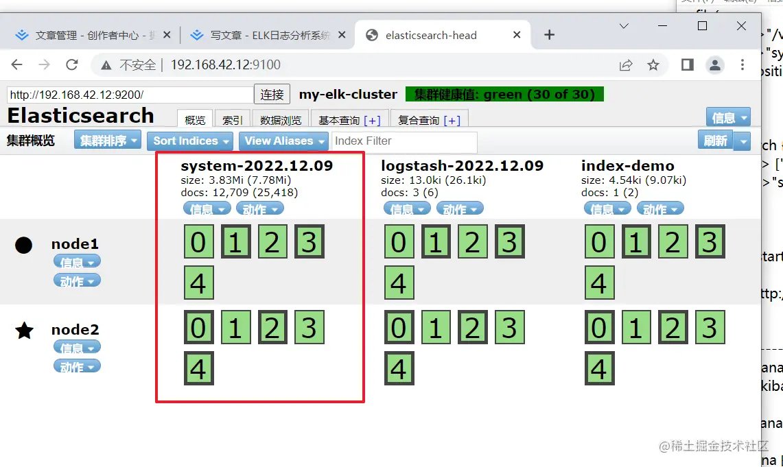Image resolution: width=783 pixels, height=467 pixels.
Task: Expand the View Aliases dropdown
Action: (x=283, y=141)
